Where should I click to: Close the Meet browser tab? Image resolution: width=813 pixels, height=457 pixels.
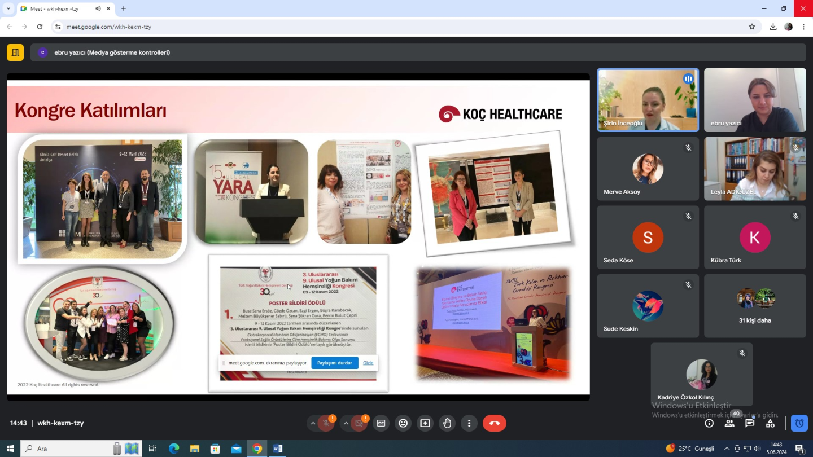click(108, 8)
